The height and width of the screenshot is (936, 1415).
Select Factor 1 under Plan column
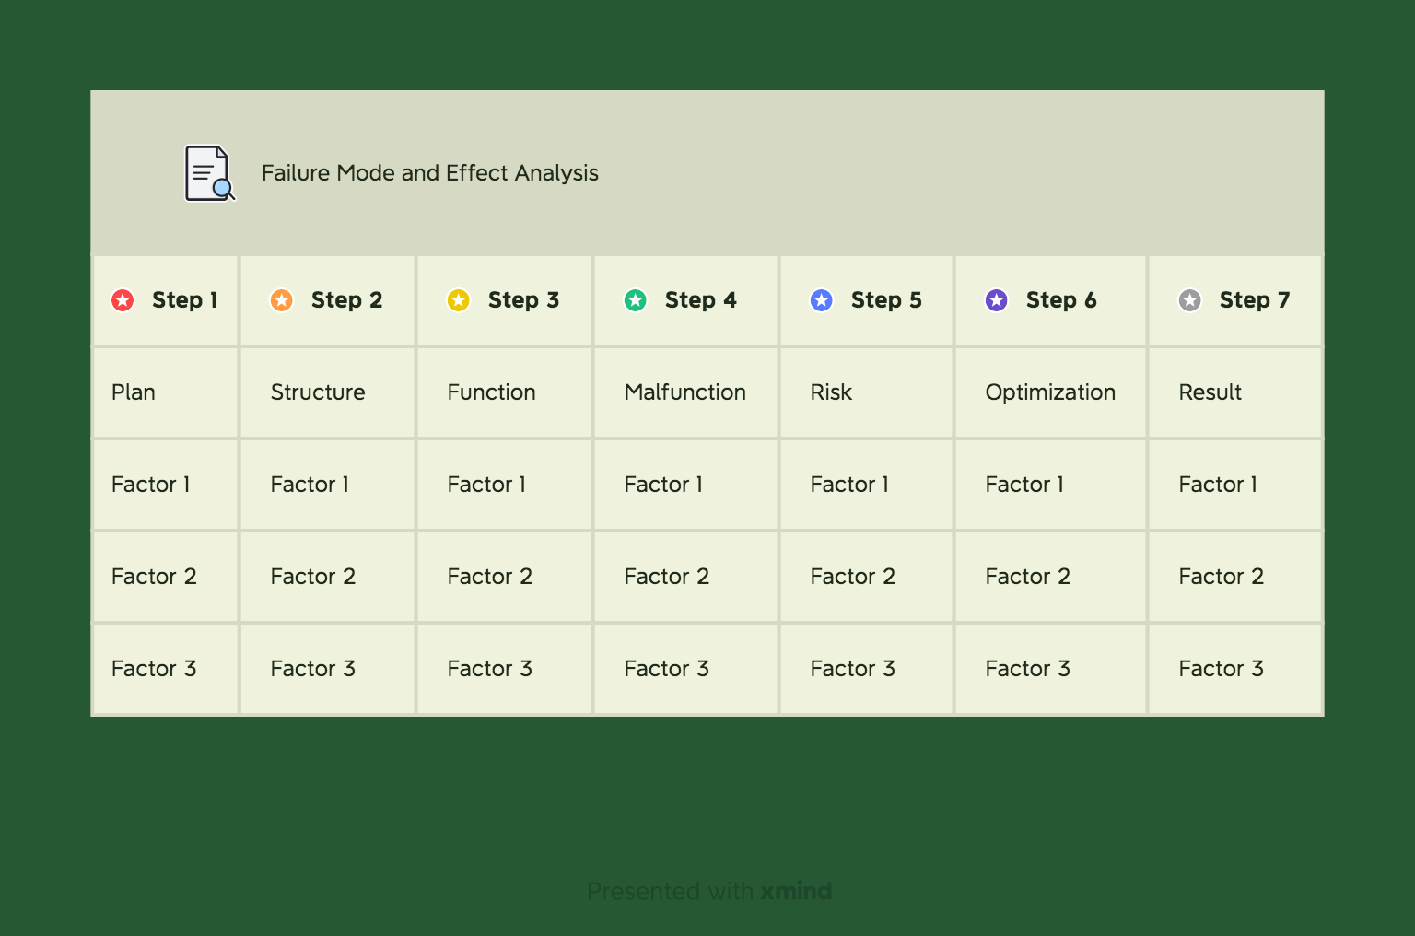click(166, 485)
